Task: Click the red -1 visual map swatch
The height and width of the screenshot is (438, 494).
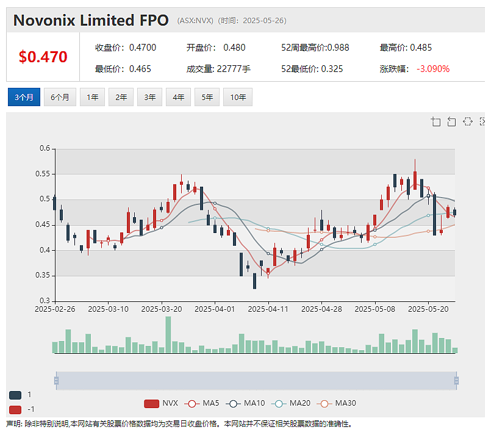Action: 15,410
